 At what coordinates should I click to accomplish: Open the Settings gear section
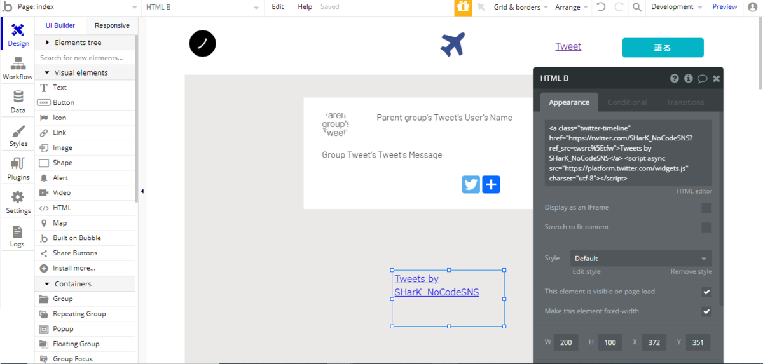(x=18, y=202)
